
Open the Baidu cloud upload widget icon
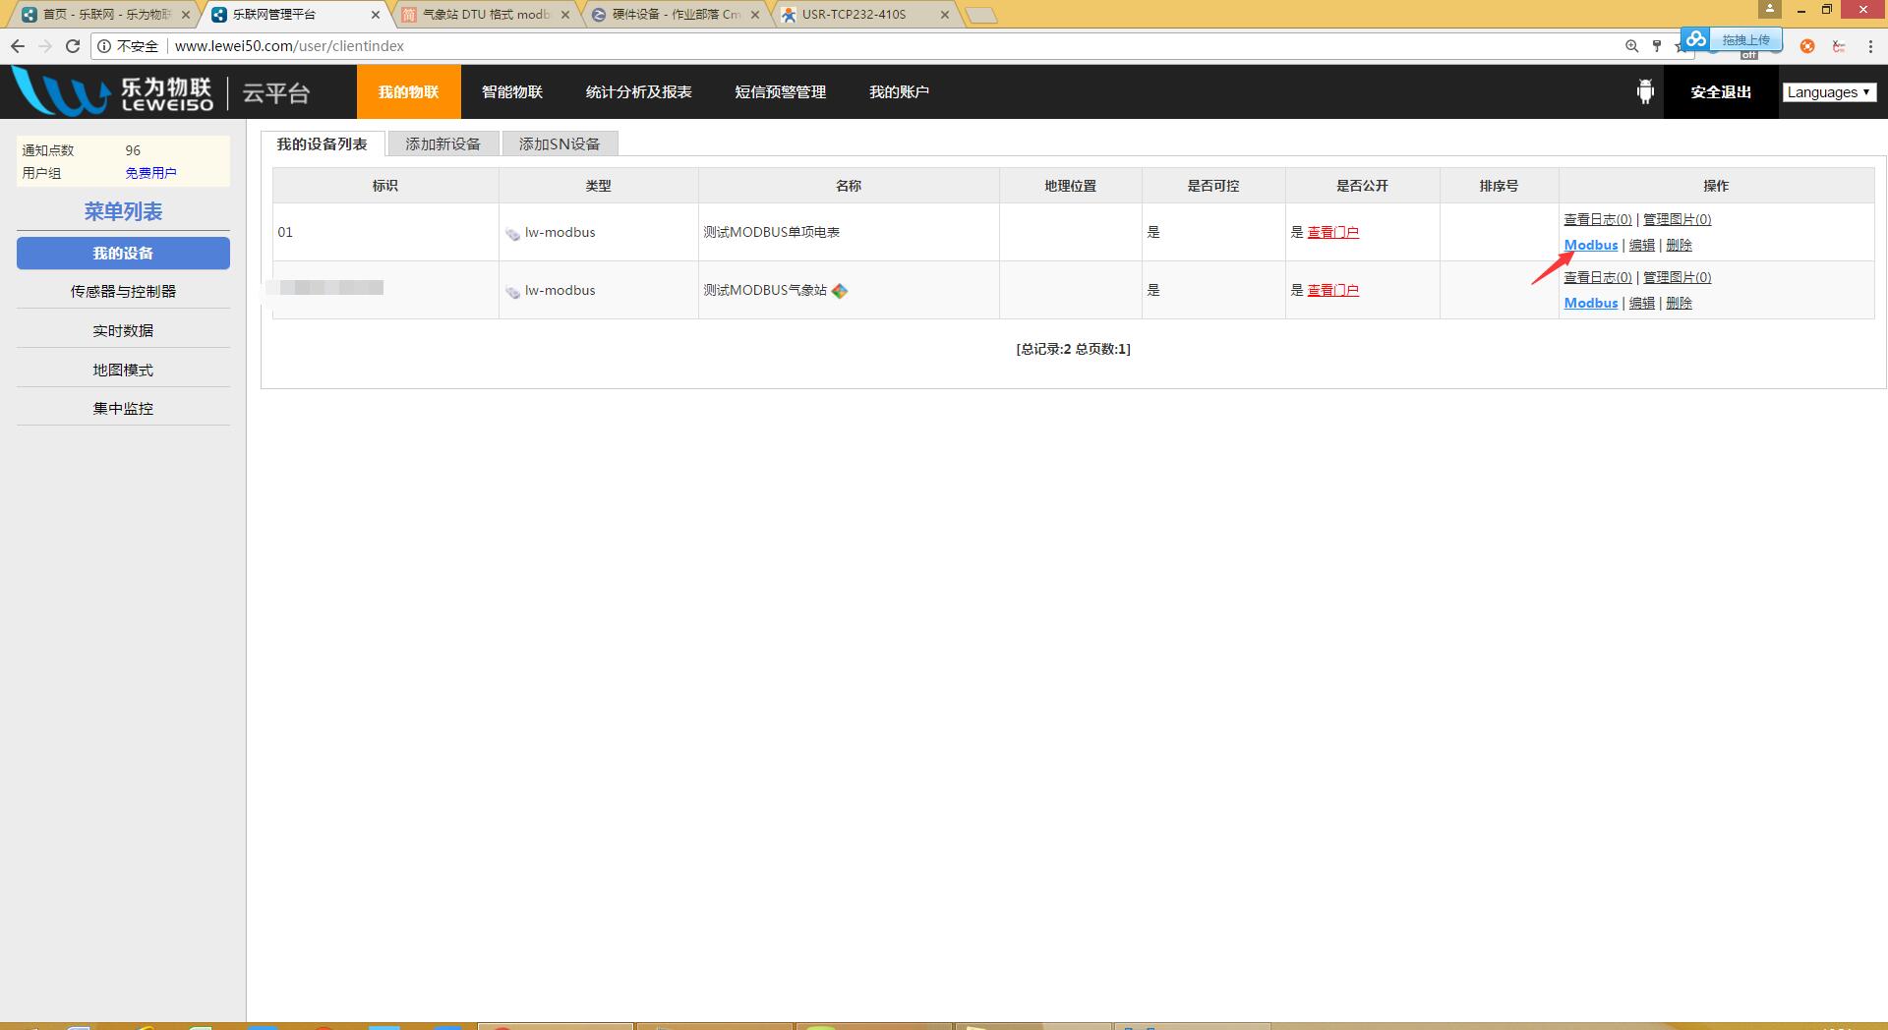1695,39
